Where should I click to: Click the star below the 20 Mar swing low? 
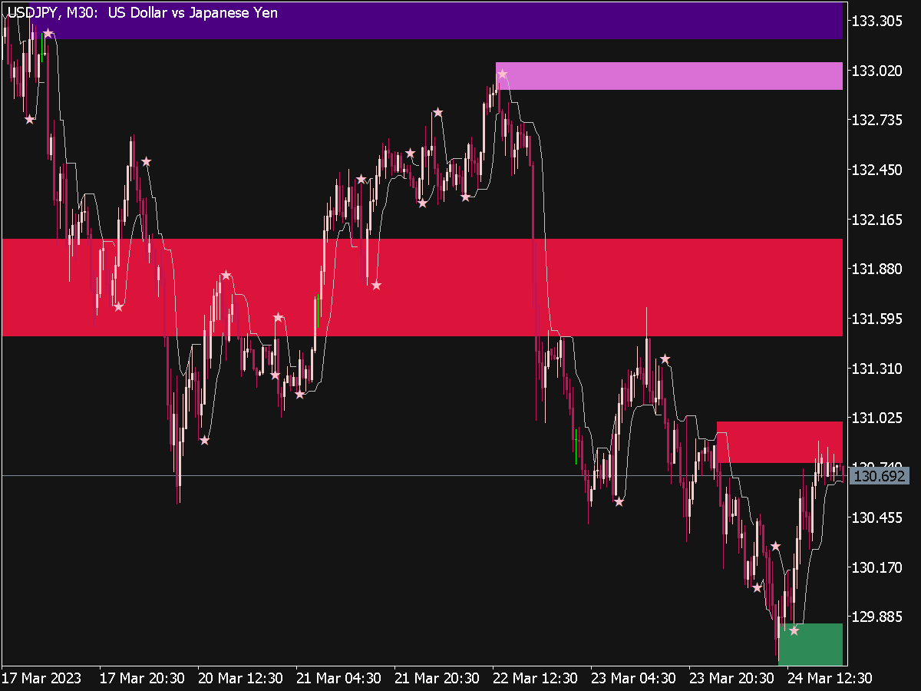pos(205,441)
